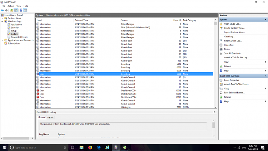Open the Windows Start menu
This screenshot has height=151, width=268.
4,147
